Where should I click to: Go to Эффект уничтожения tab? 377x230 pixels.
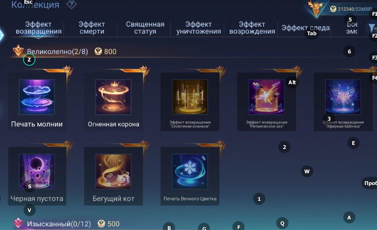pyautogui.click(x=199, y=28)
